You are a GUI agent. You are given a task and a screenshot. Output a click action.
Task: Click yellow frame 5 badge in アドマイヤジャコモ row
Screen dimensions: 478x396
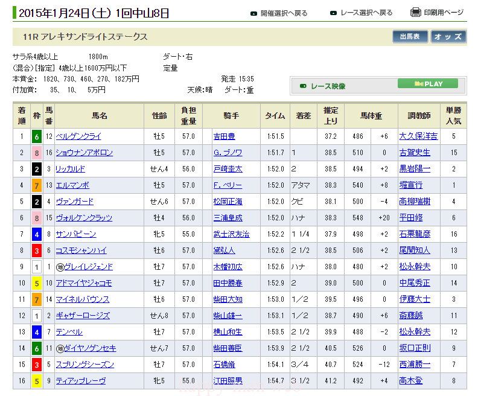click(37, 283)
